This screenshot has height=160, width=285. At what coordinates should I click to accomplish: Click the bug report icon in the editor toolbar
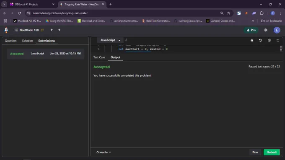coord(252,40)
